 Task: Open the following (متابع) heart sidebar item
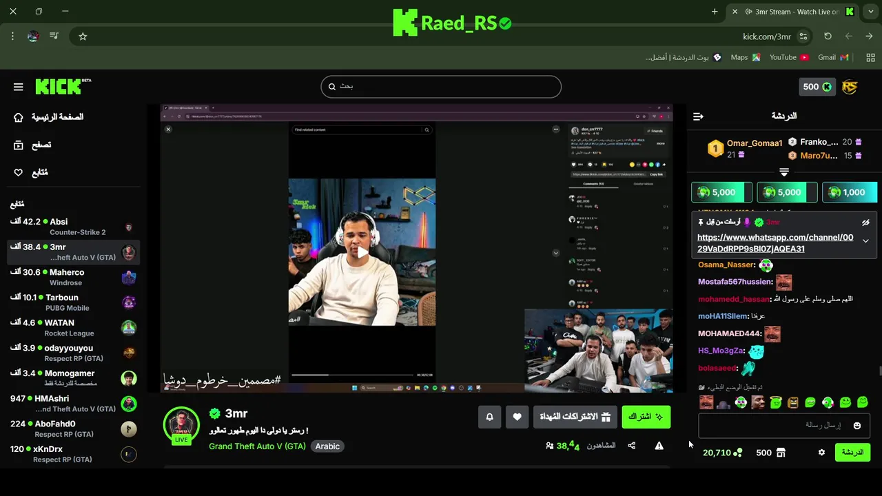31,172
